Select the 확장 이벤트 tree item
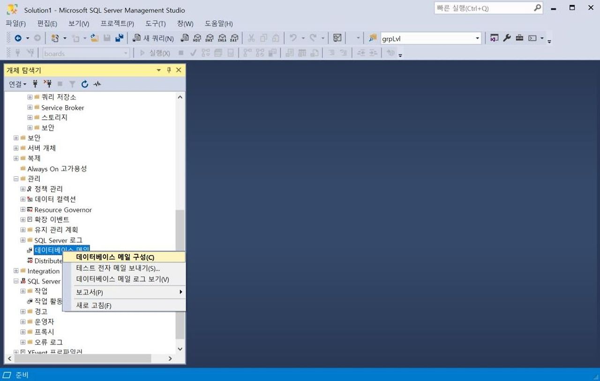The width and height of the screenshot is (600, 381). coord(52,220)
